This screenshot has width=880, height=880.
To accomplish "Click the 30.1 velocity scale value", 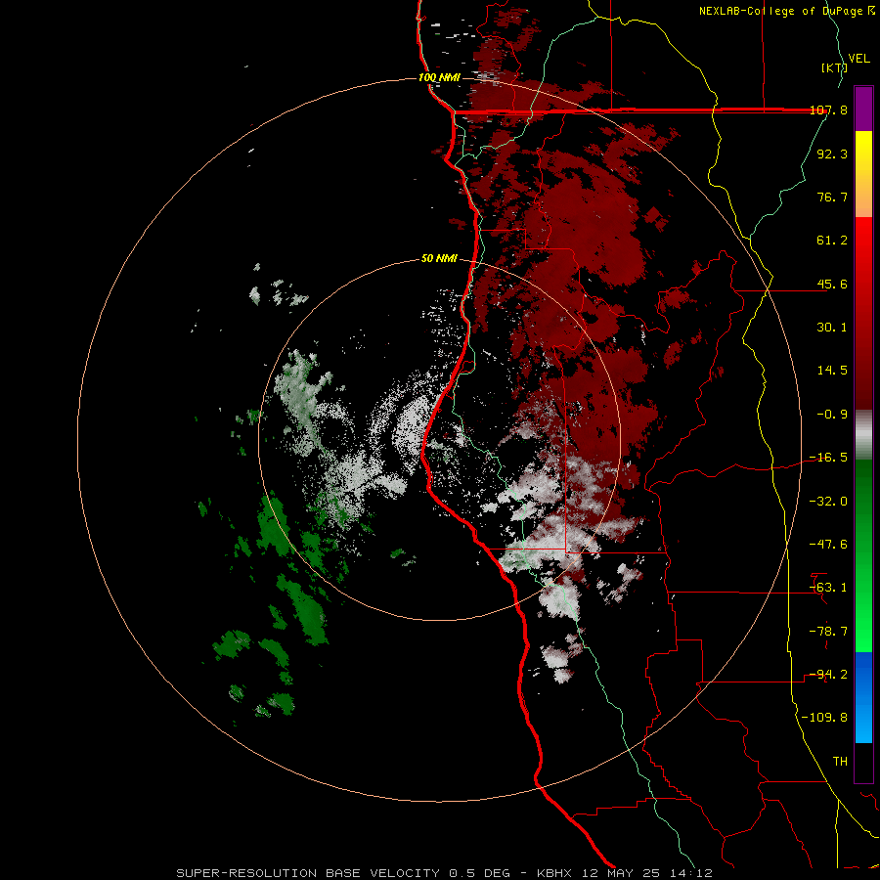I will pyautogui.click(x=832, y=327).
